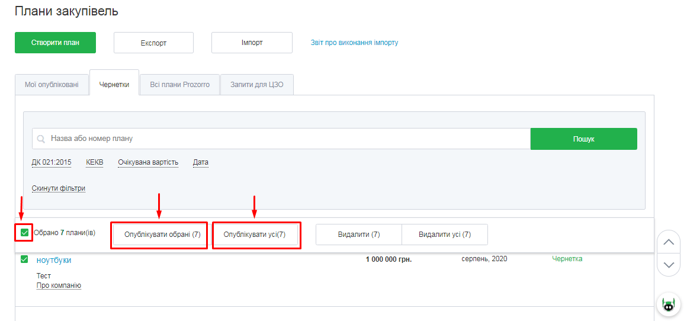Open the chatbot robot assistant icon
687x321 pixels.
[x=668, y=305]
